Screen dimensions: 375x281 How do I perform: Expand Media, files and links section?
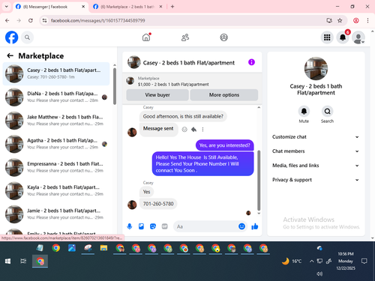point(316,166)
